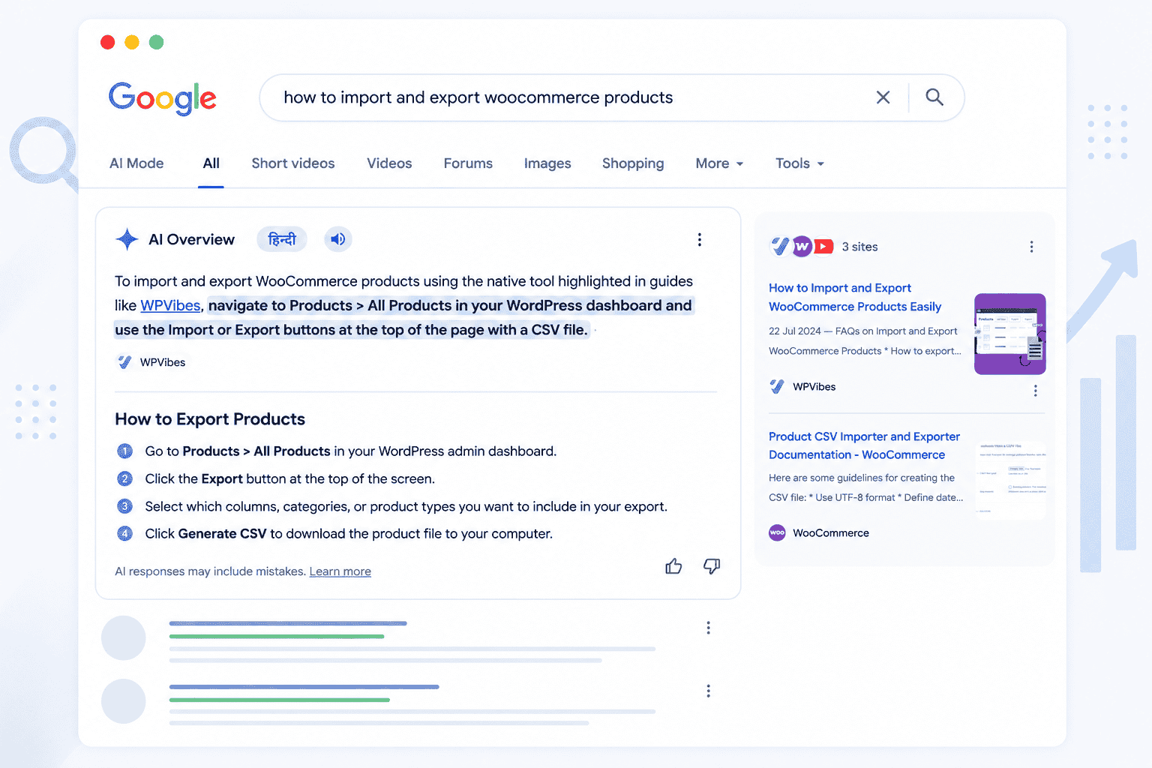Click the yellow window minimize dot
Viewport: 1152px width, 768px height.
132,42
